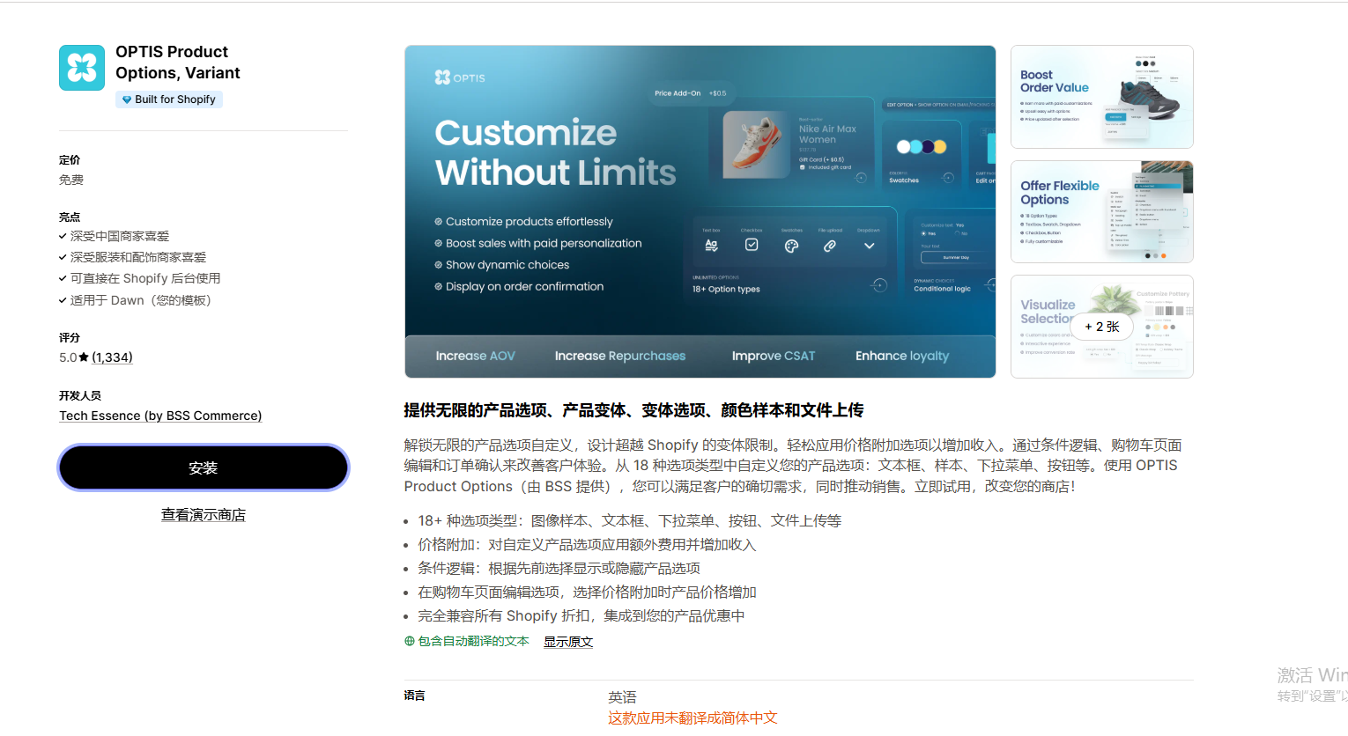Click the 英语 language value
This screenshot has width=1348, height=736.
(x=622, y=697)
